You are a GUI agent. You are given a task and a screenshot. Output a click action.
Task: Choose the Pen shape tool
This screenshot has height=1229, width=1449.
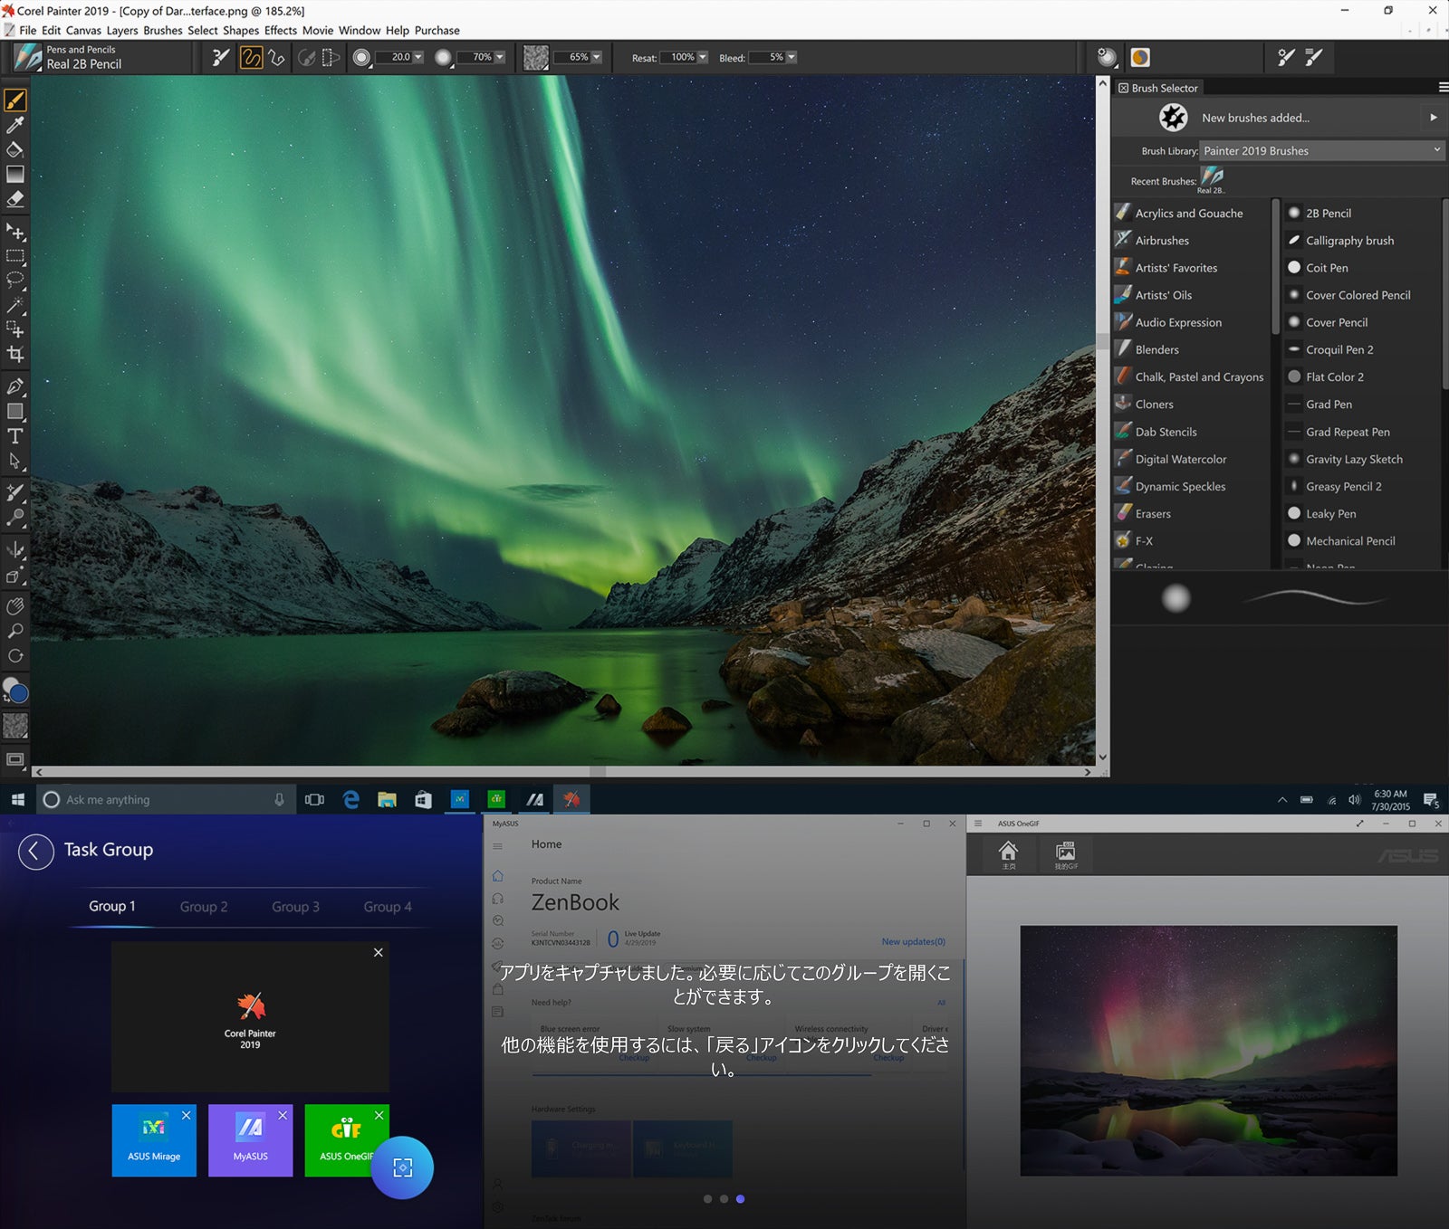click(15, 386)
